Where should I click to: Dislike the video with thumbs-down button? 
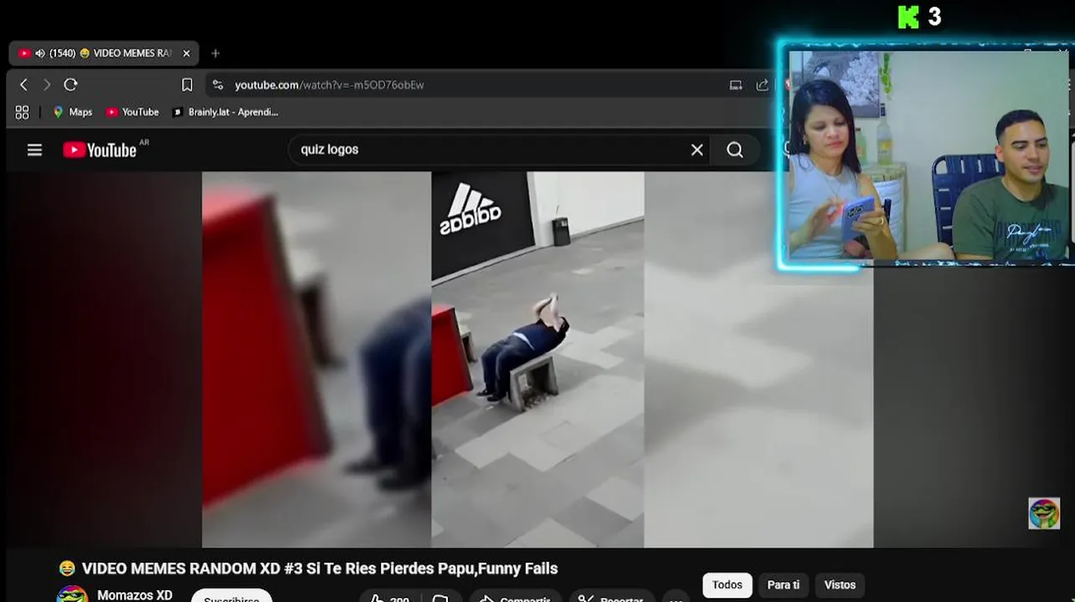tap(440, 597)
